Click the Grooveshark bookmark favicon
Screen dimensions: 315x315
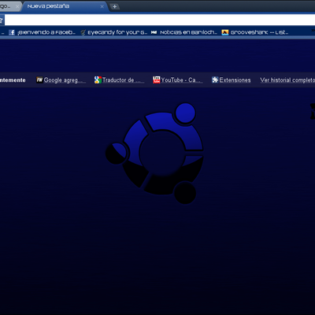(225, 32)
